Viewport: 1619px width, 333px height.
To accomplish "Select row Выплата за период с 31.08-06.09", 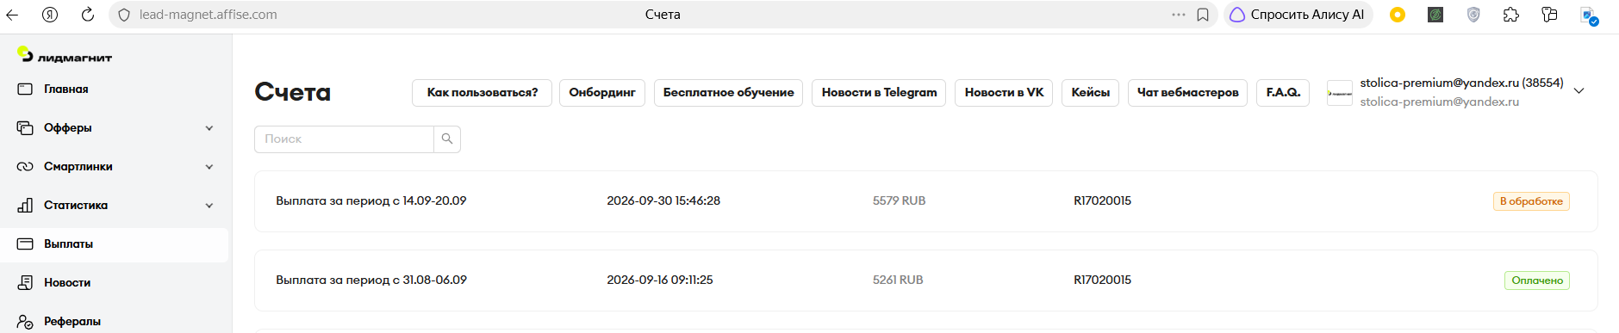I will [925, 281].
